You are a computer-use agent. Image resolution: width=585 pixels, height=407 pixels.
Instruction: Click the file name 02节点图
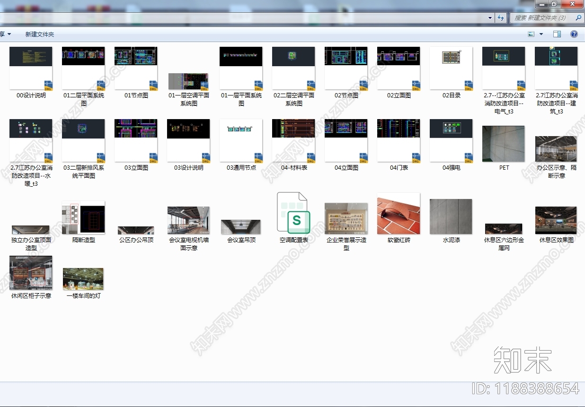346,95
